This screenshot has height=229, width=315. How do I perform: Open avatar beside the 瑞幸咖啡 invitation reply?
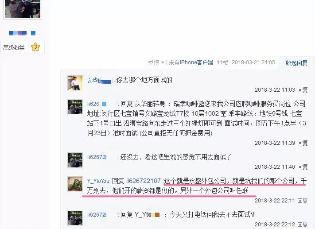[x=75, y=107]
